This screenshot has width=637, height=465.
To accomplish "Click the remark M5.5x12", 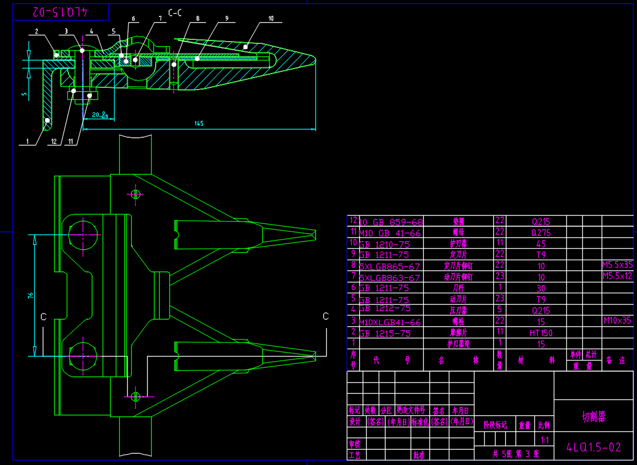I will 618,276.
